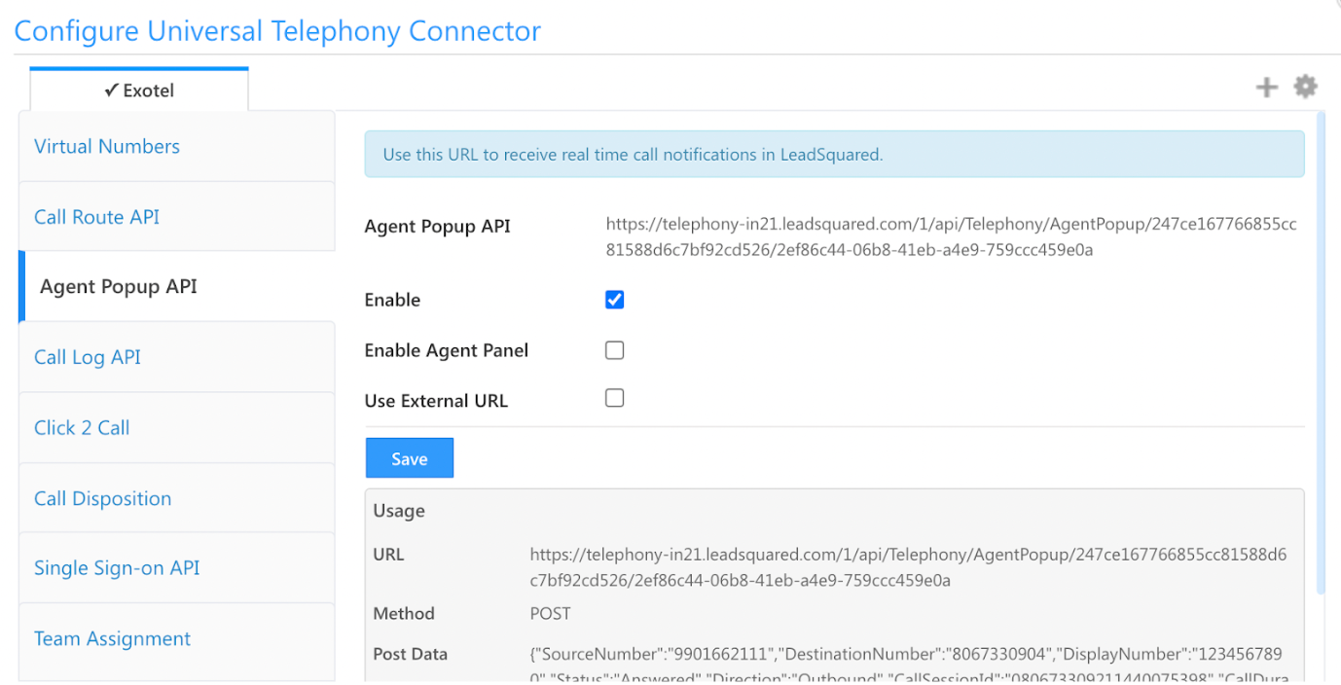Click the POST method value
The width and height of the screenshot is (1341, 685).
coord(550,614)
